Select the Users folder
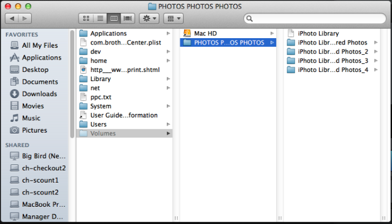Screen dimensions: 392x224 pos(124,125)
